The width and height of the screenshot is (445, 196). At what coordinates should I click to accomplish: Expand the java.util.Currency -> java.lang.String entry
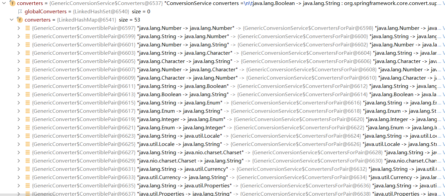[x=19, y=177]
